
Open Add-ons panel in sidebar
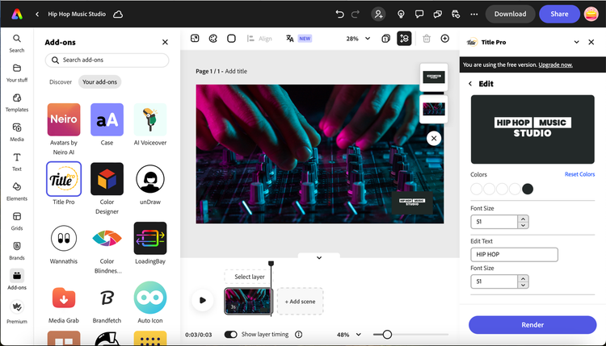click(17, 280)
